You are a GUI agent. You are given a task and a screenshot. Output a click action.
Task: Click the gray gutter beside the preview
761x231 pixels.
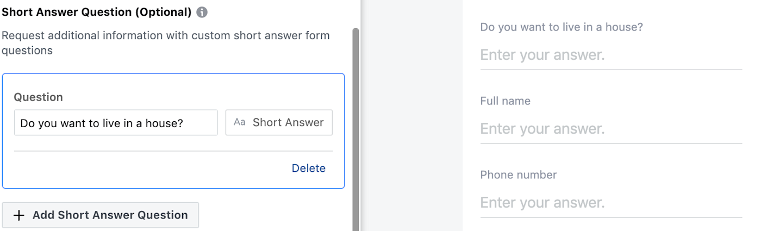(411, 115)
